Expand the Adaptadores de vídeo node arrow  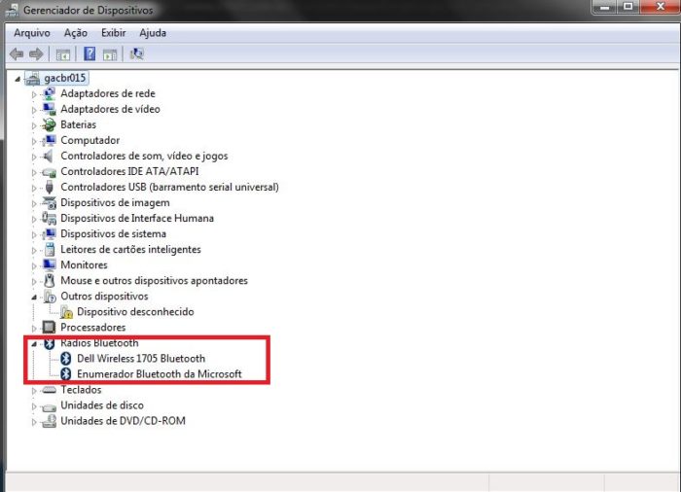point(34,110)
